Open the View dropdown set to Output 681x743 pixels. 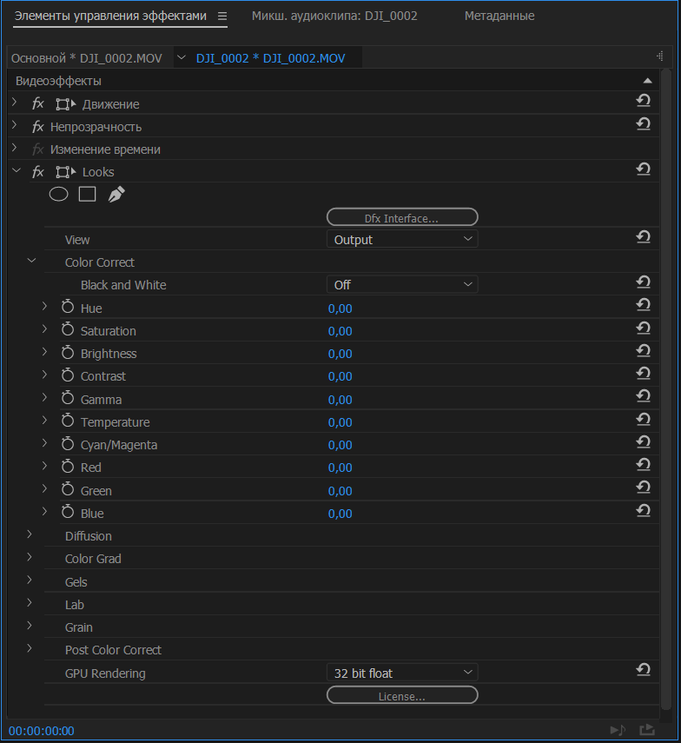click(402, 239)
